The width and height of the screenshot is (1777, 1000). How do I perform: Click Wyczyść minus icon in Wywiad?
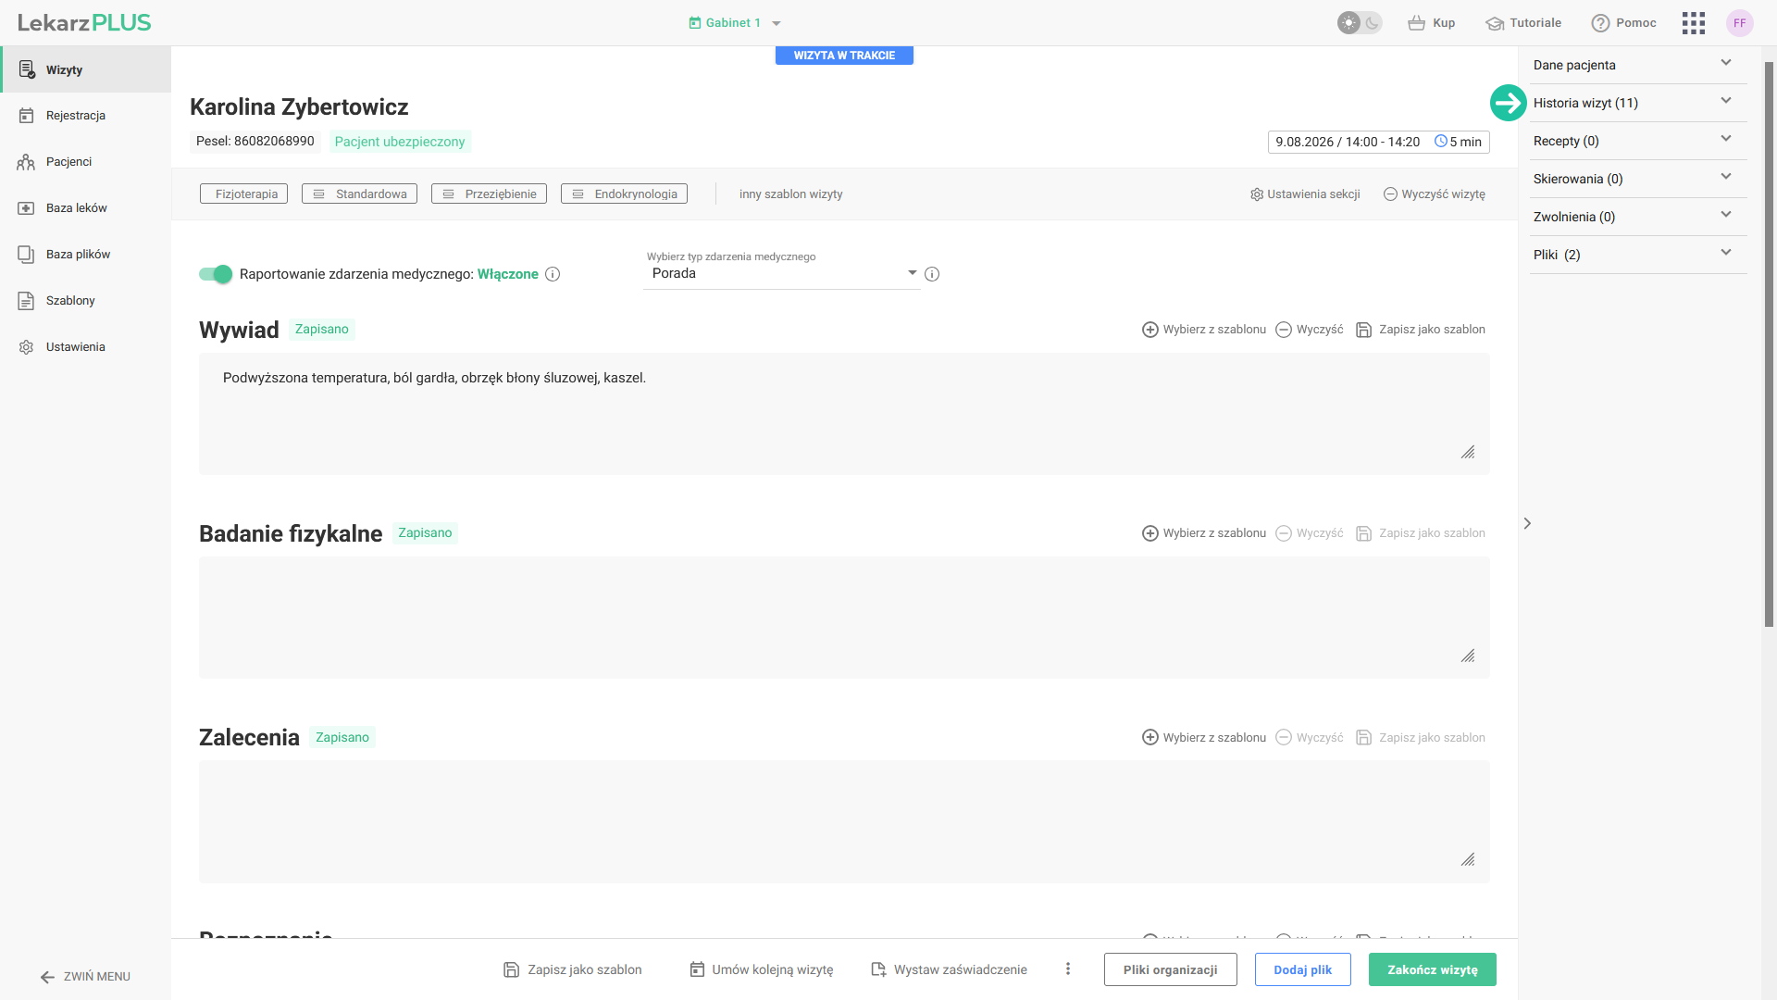tap(1284, 330)
